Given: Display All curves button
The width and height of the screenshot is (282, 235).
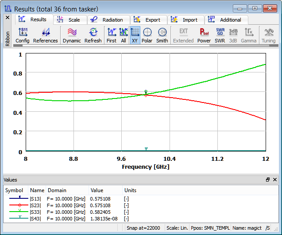Looking at the screenshot, I should click(124, 35).
